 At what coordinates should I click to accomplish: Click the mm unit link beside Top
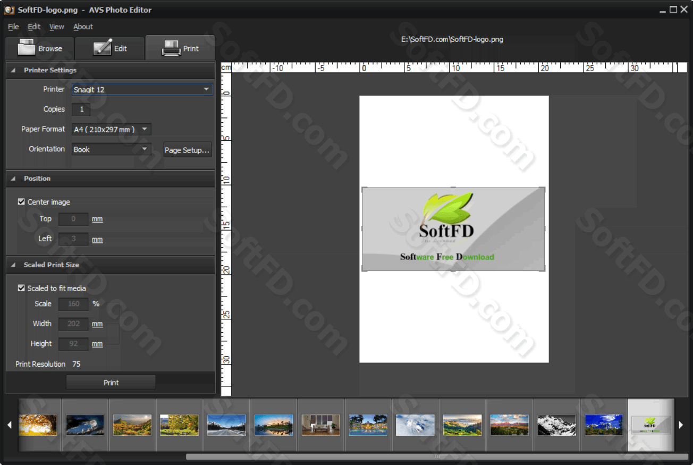[x=97, y=219]
